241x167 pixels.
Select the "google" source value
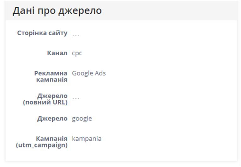[82, 119]
